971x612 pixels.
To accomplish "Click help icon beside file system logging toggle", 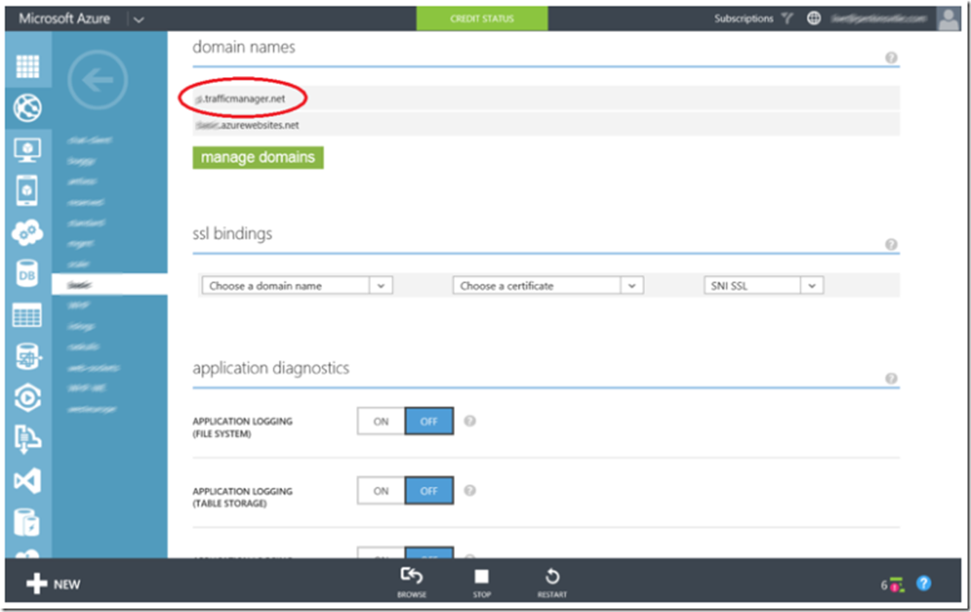I will [x=470, y=422].
